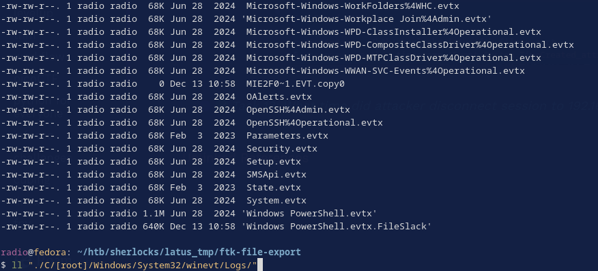Click the Security.evtx filename
The height and width of the screenshot is (271, 598).
(x=281, y=149)
